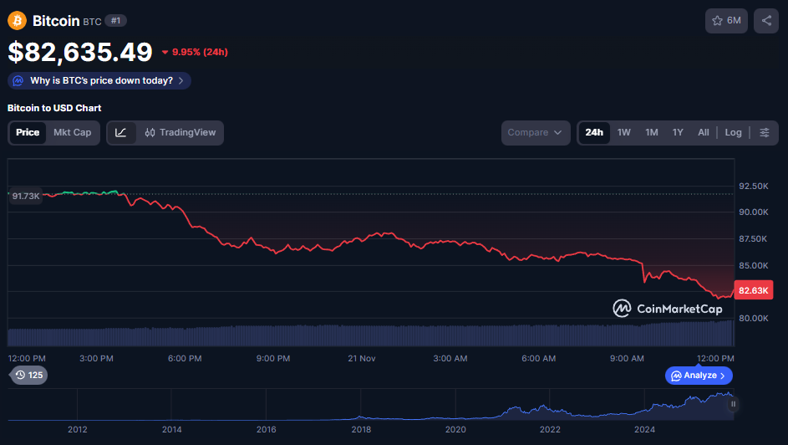
Task: Select the All time range
Action: tap(703, 133)
